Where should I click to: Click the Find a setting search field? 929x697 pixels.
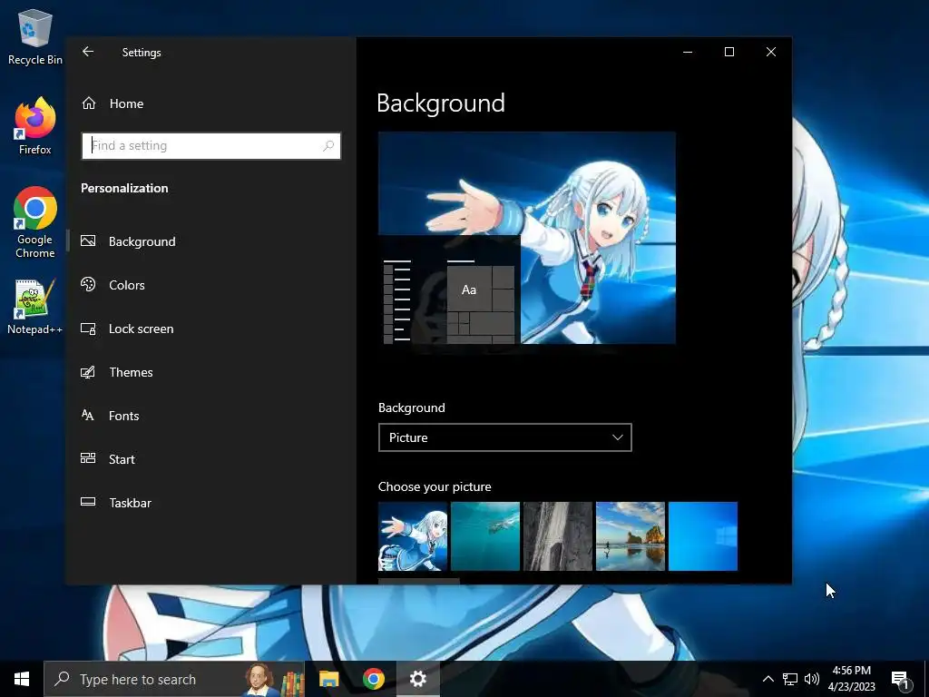tap(210, 146)
